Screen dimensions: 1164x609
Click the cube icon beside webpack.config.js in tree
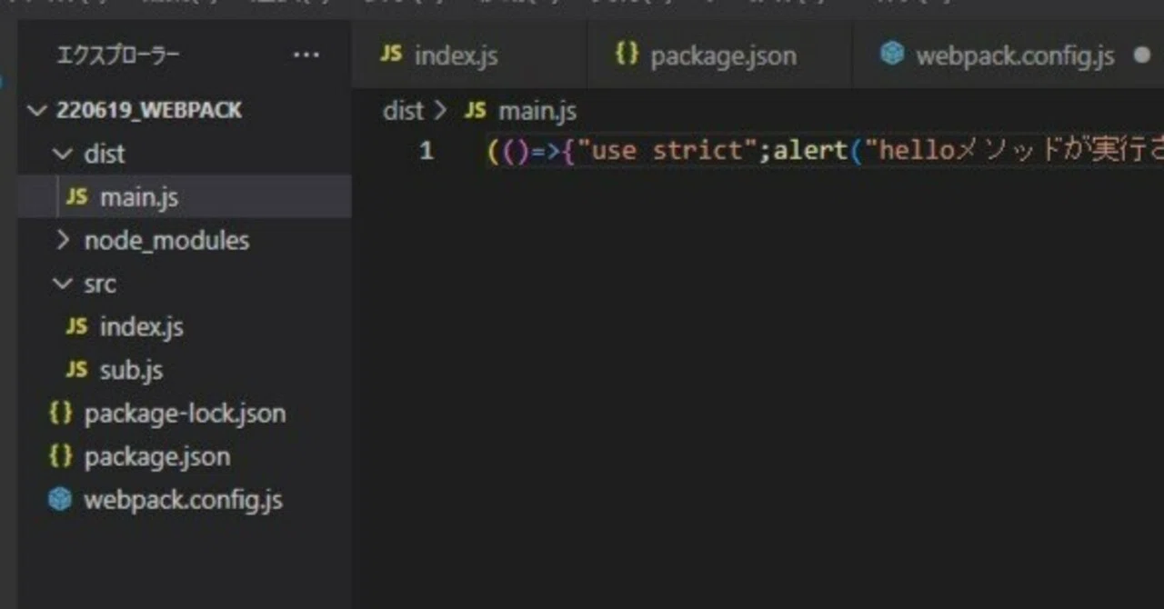60,499
